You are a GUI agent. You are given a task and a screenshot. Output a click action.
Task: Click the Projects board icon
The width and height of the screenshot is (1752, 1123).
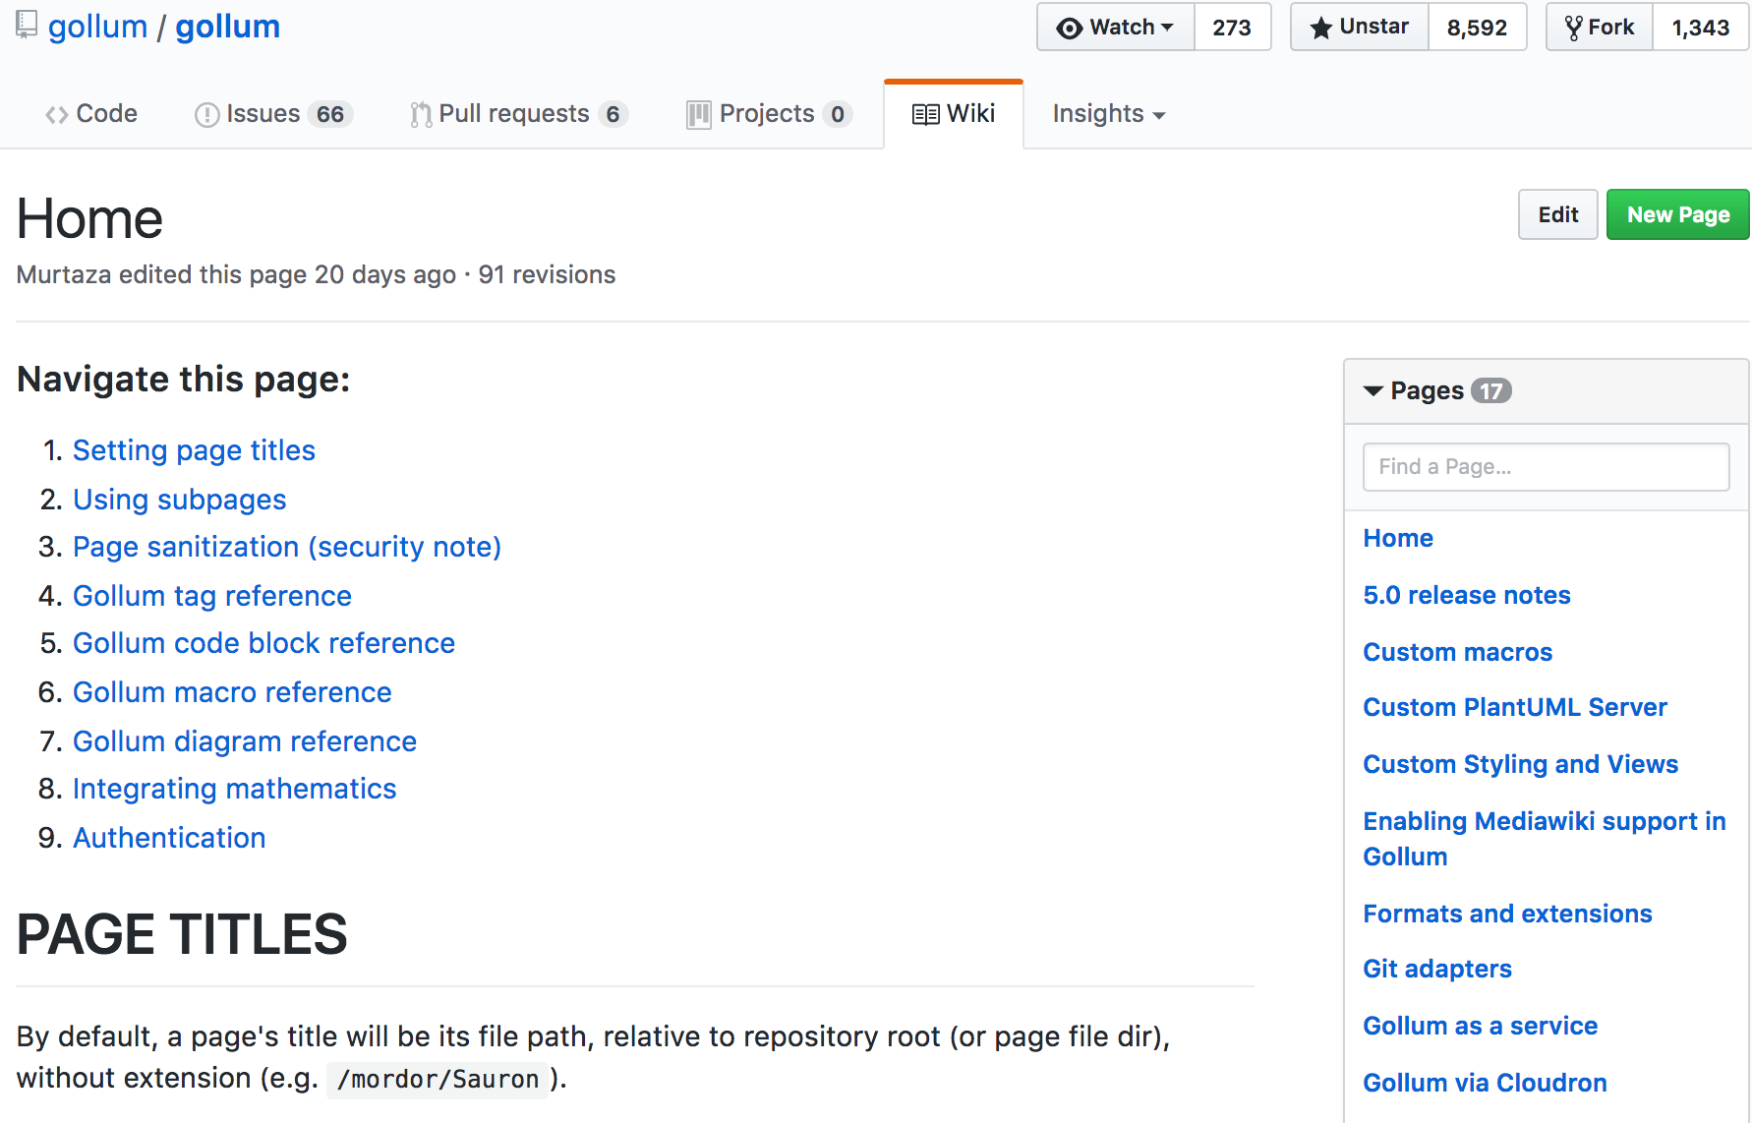tap(698, 115)
